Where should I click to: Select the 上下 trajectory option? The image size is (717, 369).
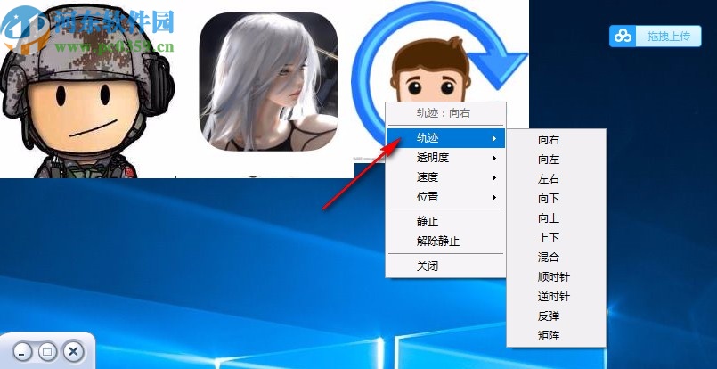(x=557, y=238)
